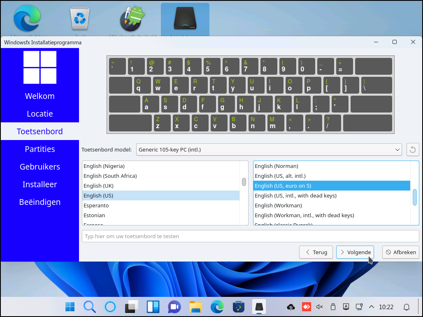Screen dimensions: 423x317
Task: Click the cloud tray icon
Action: [291, 307]
